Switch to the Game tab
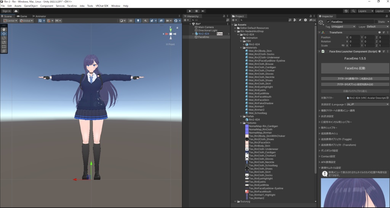Viewport: 390px width, 208px height. pyautogui.click(x=22, y=16)
